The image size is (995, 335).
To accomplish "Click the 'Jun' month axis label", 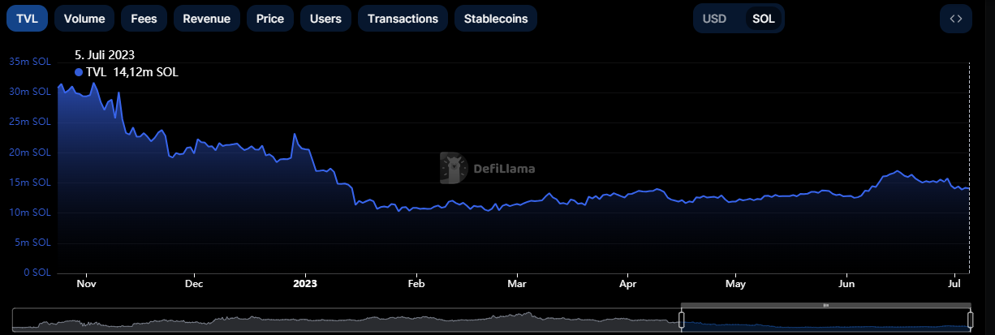I will [846, 284].
